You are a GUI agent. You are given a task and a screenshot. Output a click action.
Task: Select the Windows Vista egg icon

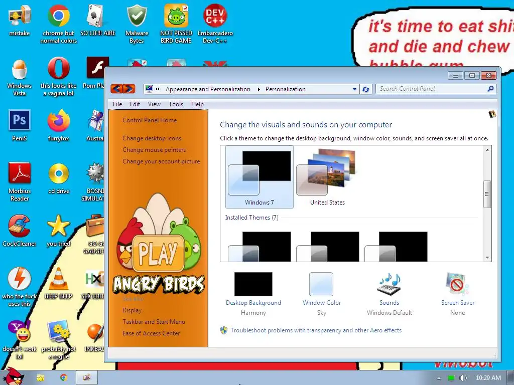pos(20,77)
